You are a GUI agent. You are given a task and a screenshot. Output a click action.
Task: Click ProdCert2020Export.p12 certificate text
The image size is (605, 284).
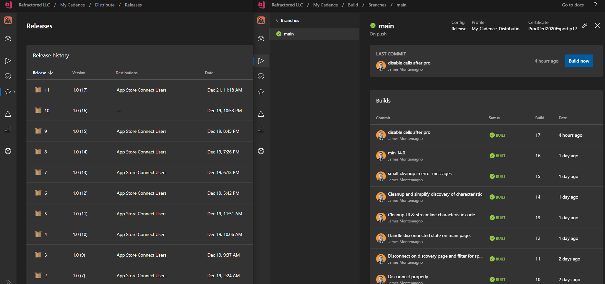(552, 29)
